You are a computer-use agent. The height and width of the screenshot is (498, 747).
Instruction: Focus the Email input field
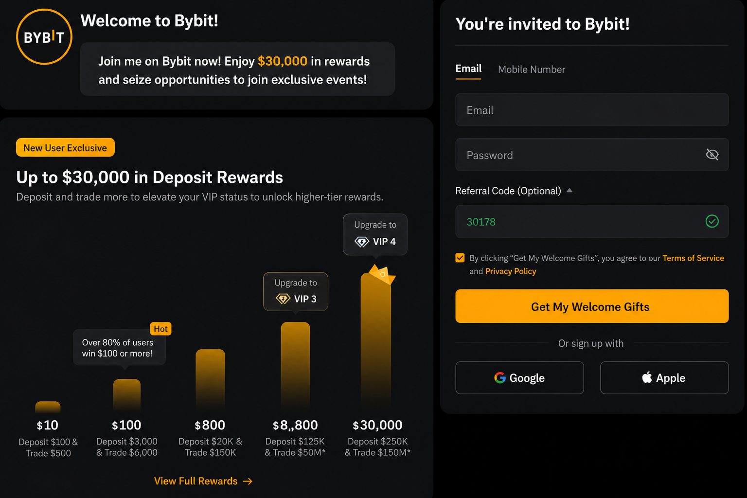click(592, 110)
